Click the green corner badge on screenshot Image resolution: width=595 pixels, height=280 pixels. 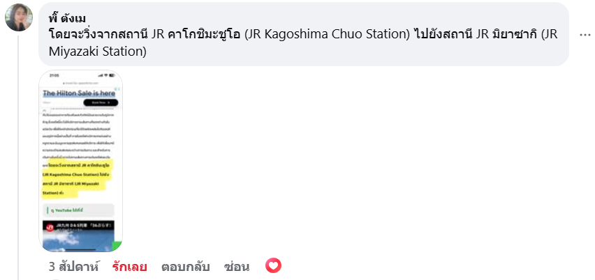click(116, 247)
